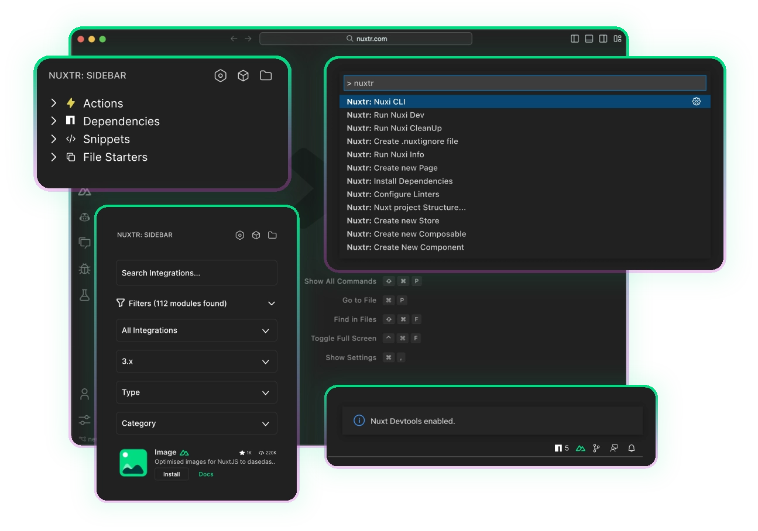Click the Nuxt badge next to Image title
This screenshot has height=531, width=758.
click(x=184, y=453)
